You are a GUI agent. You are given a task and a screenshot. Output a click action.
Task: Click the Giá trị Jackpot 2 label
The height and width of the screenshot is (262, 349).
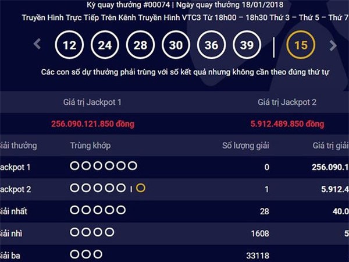287,102
